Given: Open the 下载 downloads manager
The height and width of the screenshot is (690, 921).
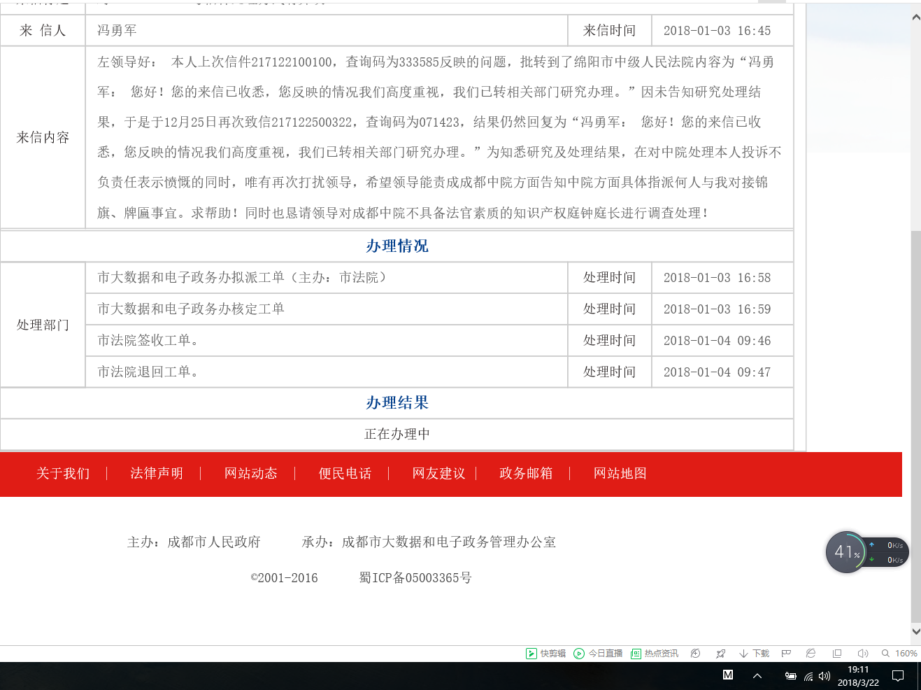Looking at the screenshot, I should tap(754, 654).
